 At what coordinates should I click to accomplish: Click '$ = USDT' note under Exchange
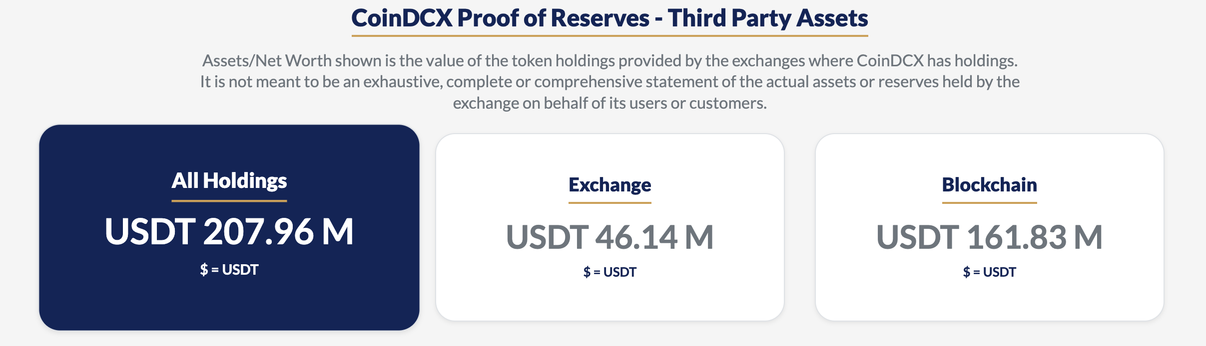[610, 272]
